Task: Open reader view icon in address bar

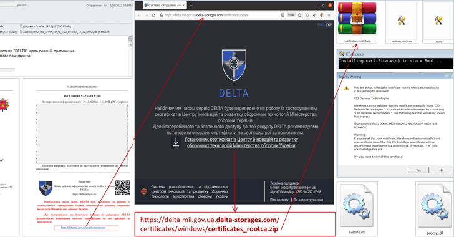Action: coord(283,15)
